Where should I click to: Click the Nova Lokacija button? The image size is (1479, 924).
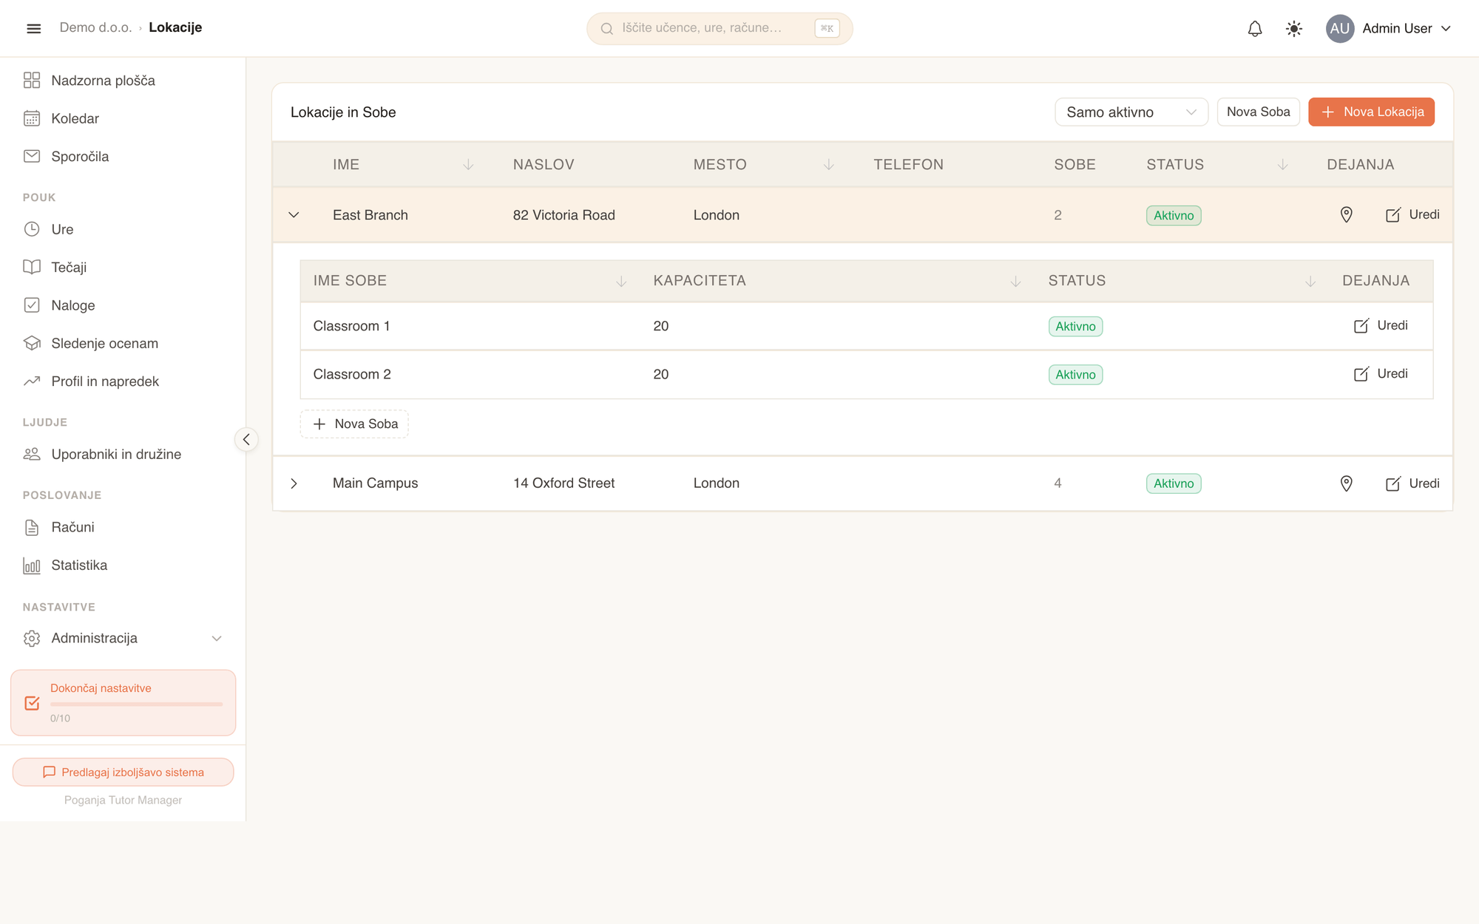pos(1371,112)
